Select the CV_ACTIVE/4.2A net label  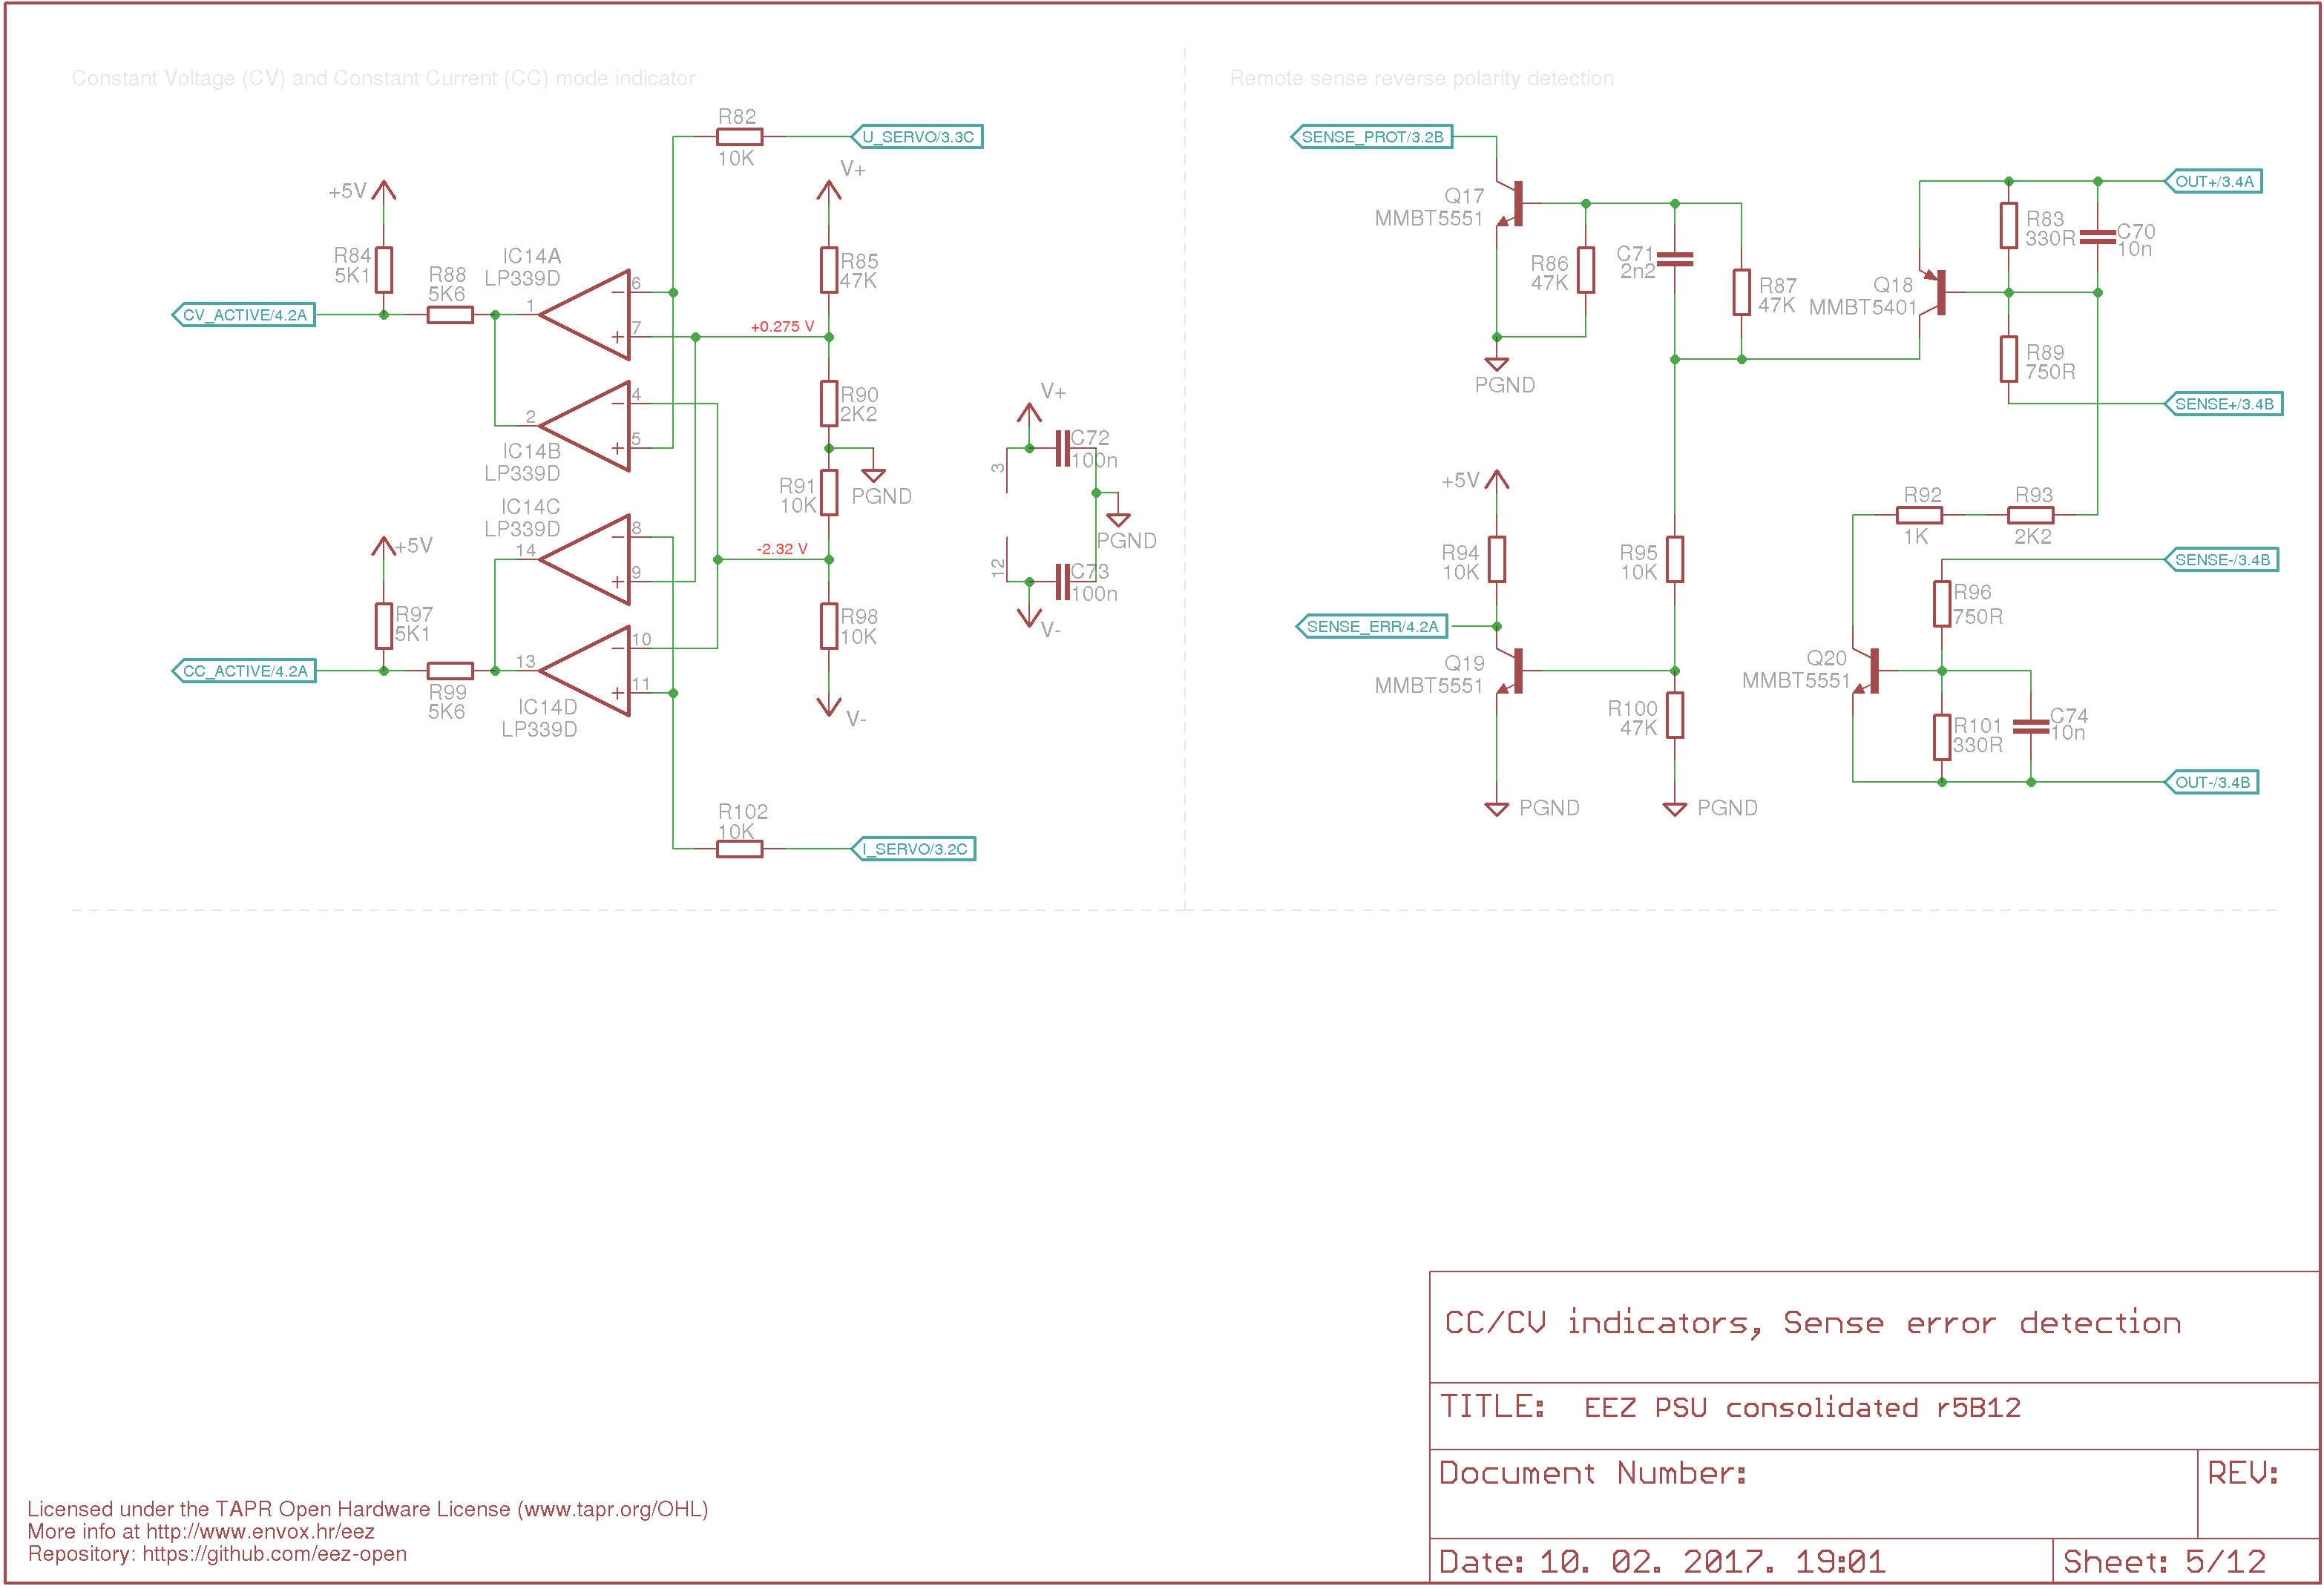click(x=244, y=315)
